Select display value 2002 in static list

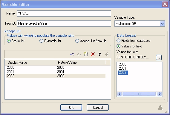click(x=10, y=76)
